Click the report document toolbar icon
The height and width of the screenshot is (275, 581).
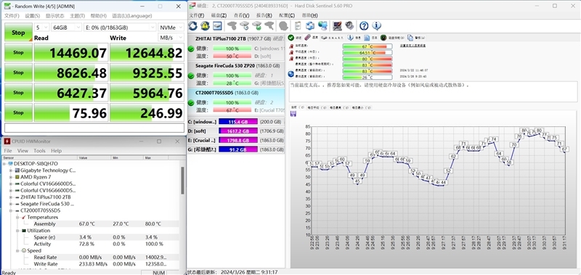[x=297, y=25]
